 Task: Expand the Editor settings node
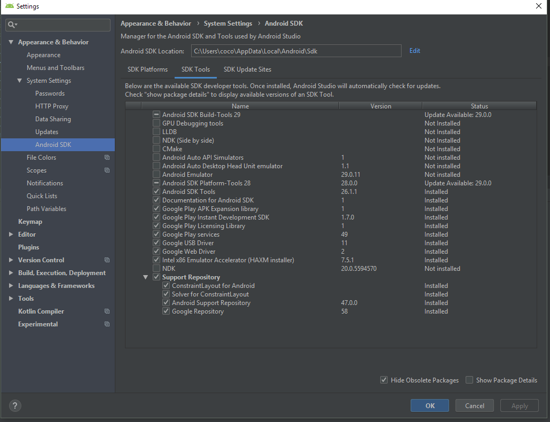[x=11, y=235]
